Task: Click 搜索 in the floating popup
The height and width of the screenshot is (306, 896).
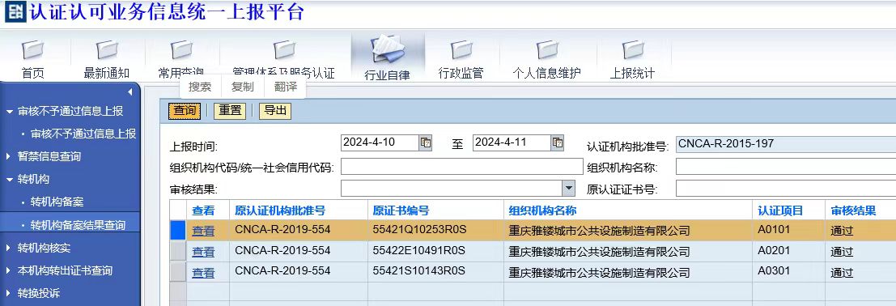Action: click(x=200, y=87)
